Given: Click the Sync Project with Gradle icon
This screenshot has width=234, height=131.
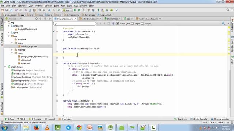Looking at the screenshot, I should 98,10.
